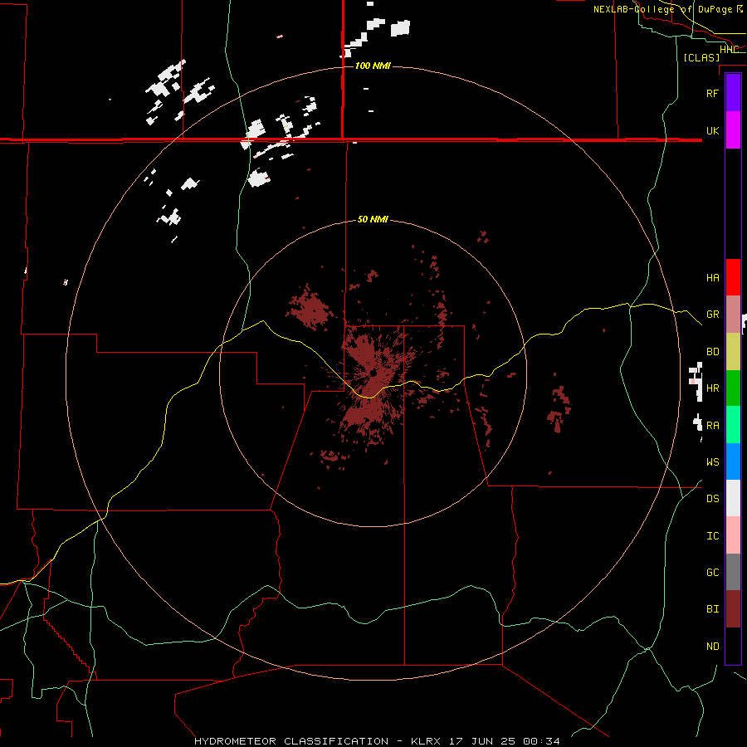Image resolution: width=747 pixels, height=747 pixels.
Task: Click the HHC product code text
Action: coord(730,49)
